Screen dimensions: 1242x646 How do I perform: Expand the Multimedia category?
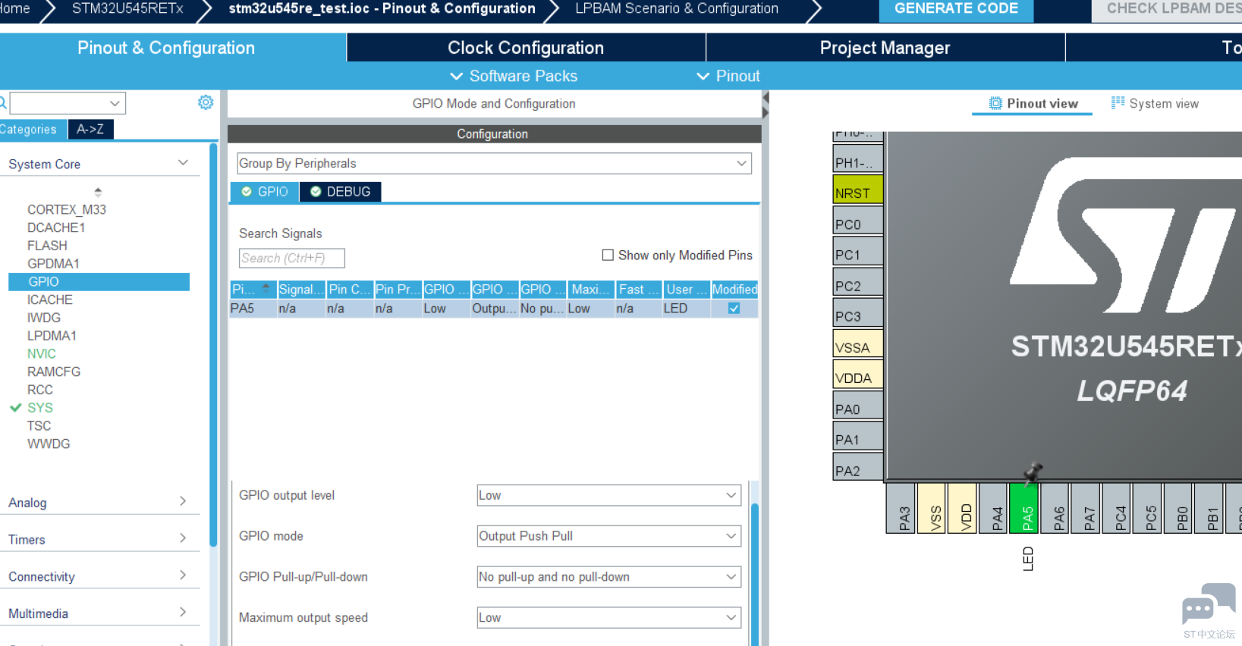coord(183,612)
